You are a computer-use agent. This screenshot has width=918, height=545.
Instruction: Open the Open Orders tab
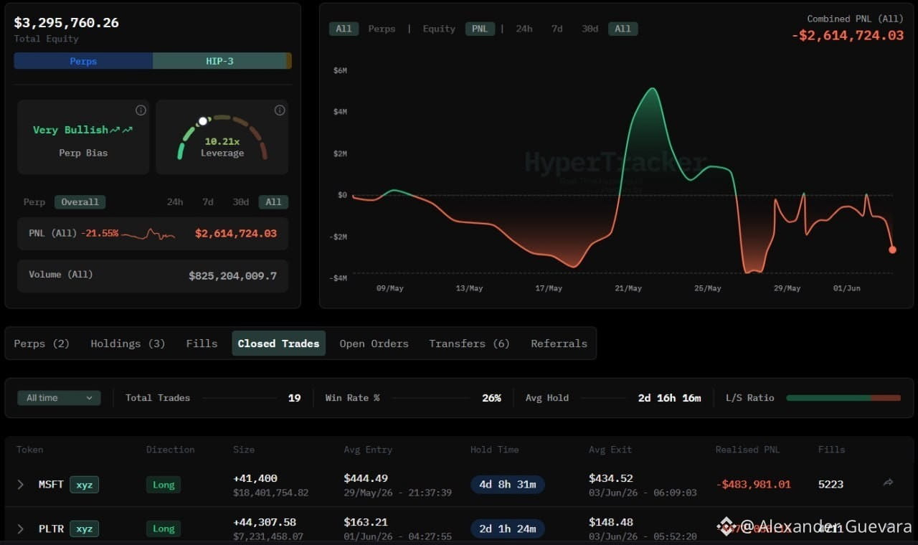[x=374, y=343]
